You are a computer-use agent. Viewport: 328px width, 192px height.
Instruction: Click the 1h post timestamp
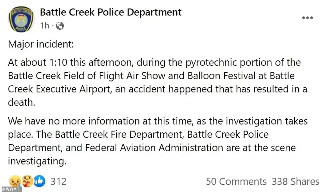pyautogui.click(x=45, y=26)
